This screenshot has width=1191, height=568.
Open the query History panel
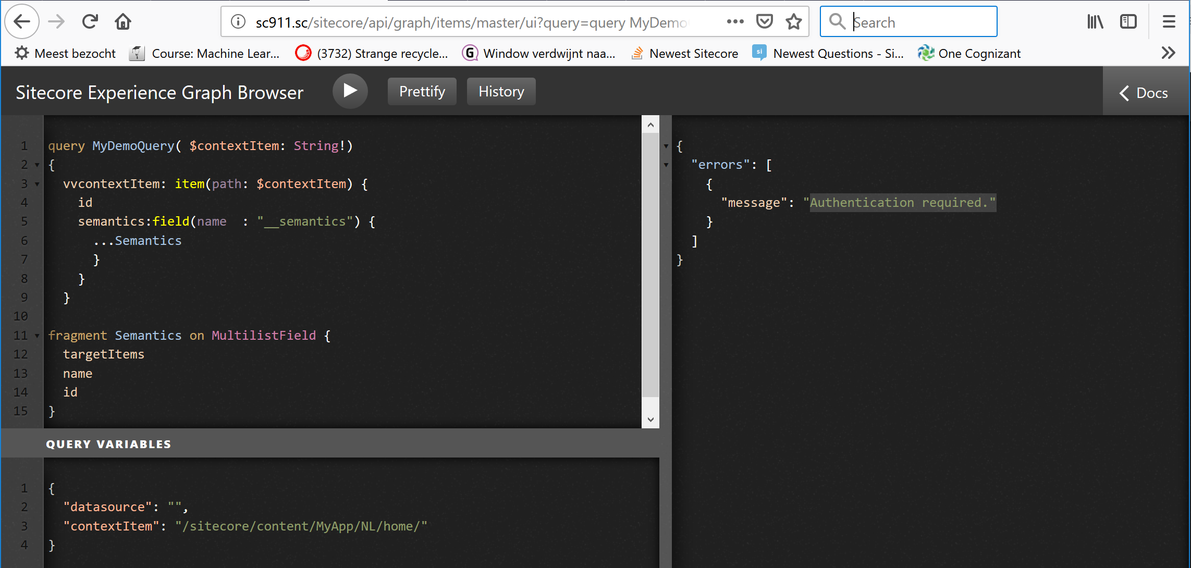[x=501, y=92]
